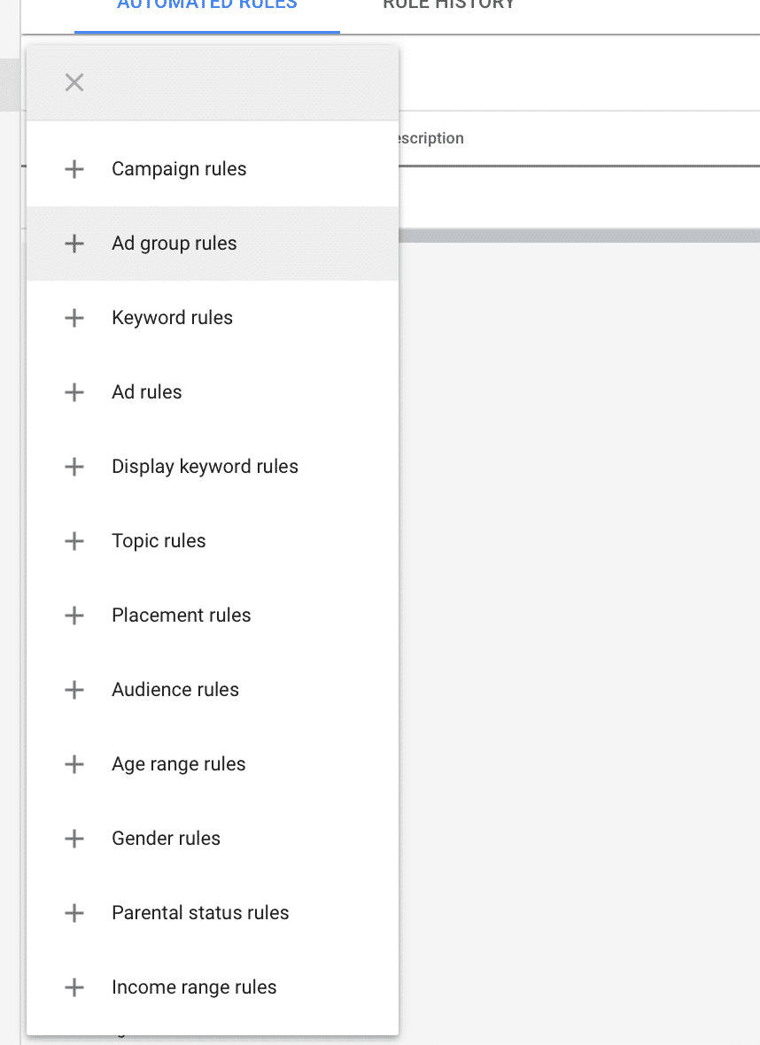Image resolution: width=760 pixels, height=1045 pixels.
Task: Click the Description column header
Action: (430, 138)
